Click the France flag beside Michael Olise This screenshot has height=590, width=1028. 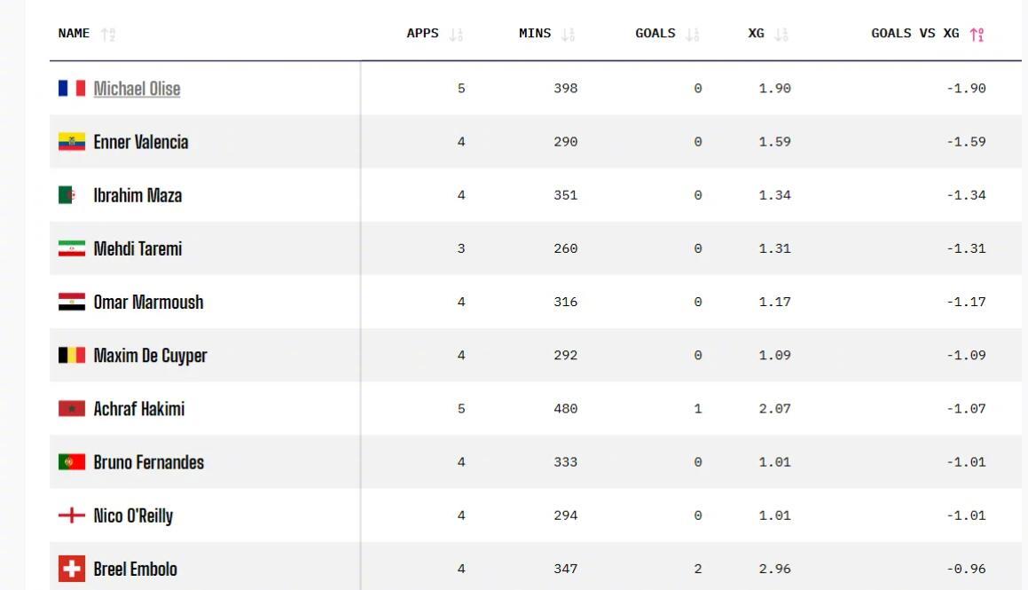pos(72,89)
